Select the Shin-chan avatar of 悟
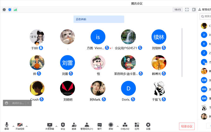211x132 pixels. [98, 62]
